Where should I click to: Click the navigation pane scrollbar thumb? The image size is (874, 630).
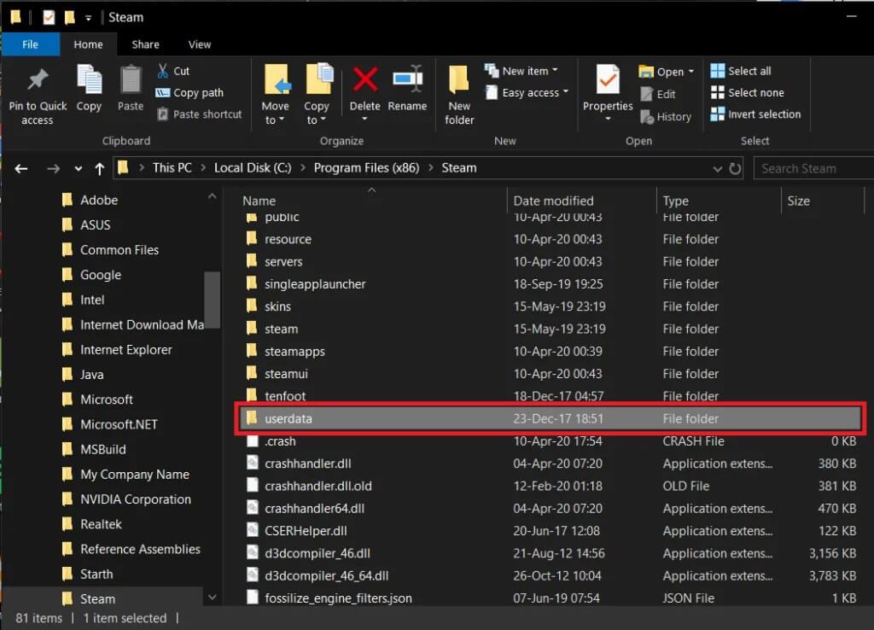[x=212, y=300]
